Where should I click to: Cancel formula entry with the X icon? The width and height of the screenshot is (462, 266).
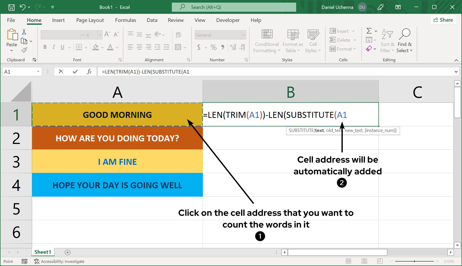pyautogui.click(x=61, y=71)
